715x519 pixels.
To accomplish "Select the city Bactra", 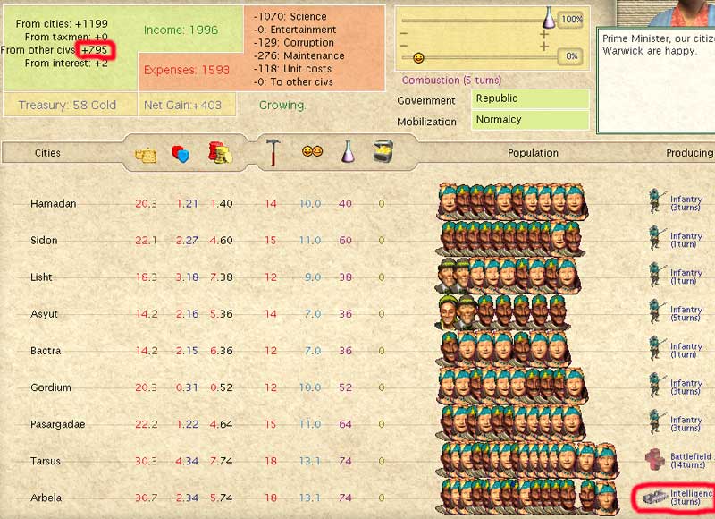I will tap(46, 351).
